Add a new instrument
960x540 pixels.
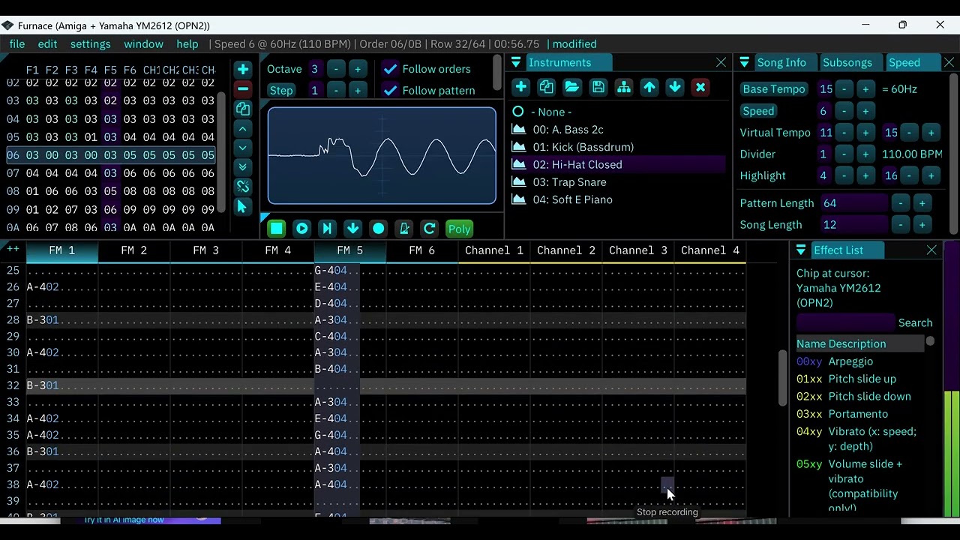coord(520,88)
